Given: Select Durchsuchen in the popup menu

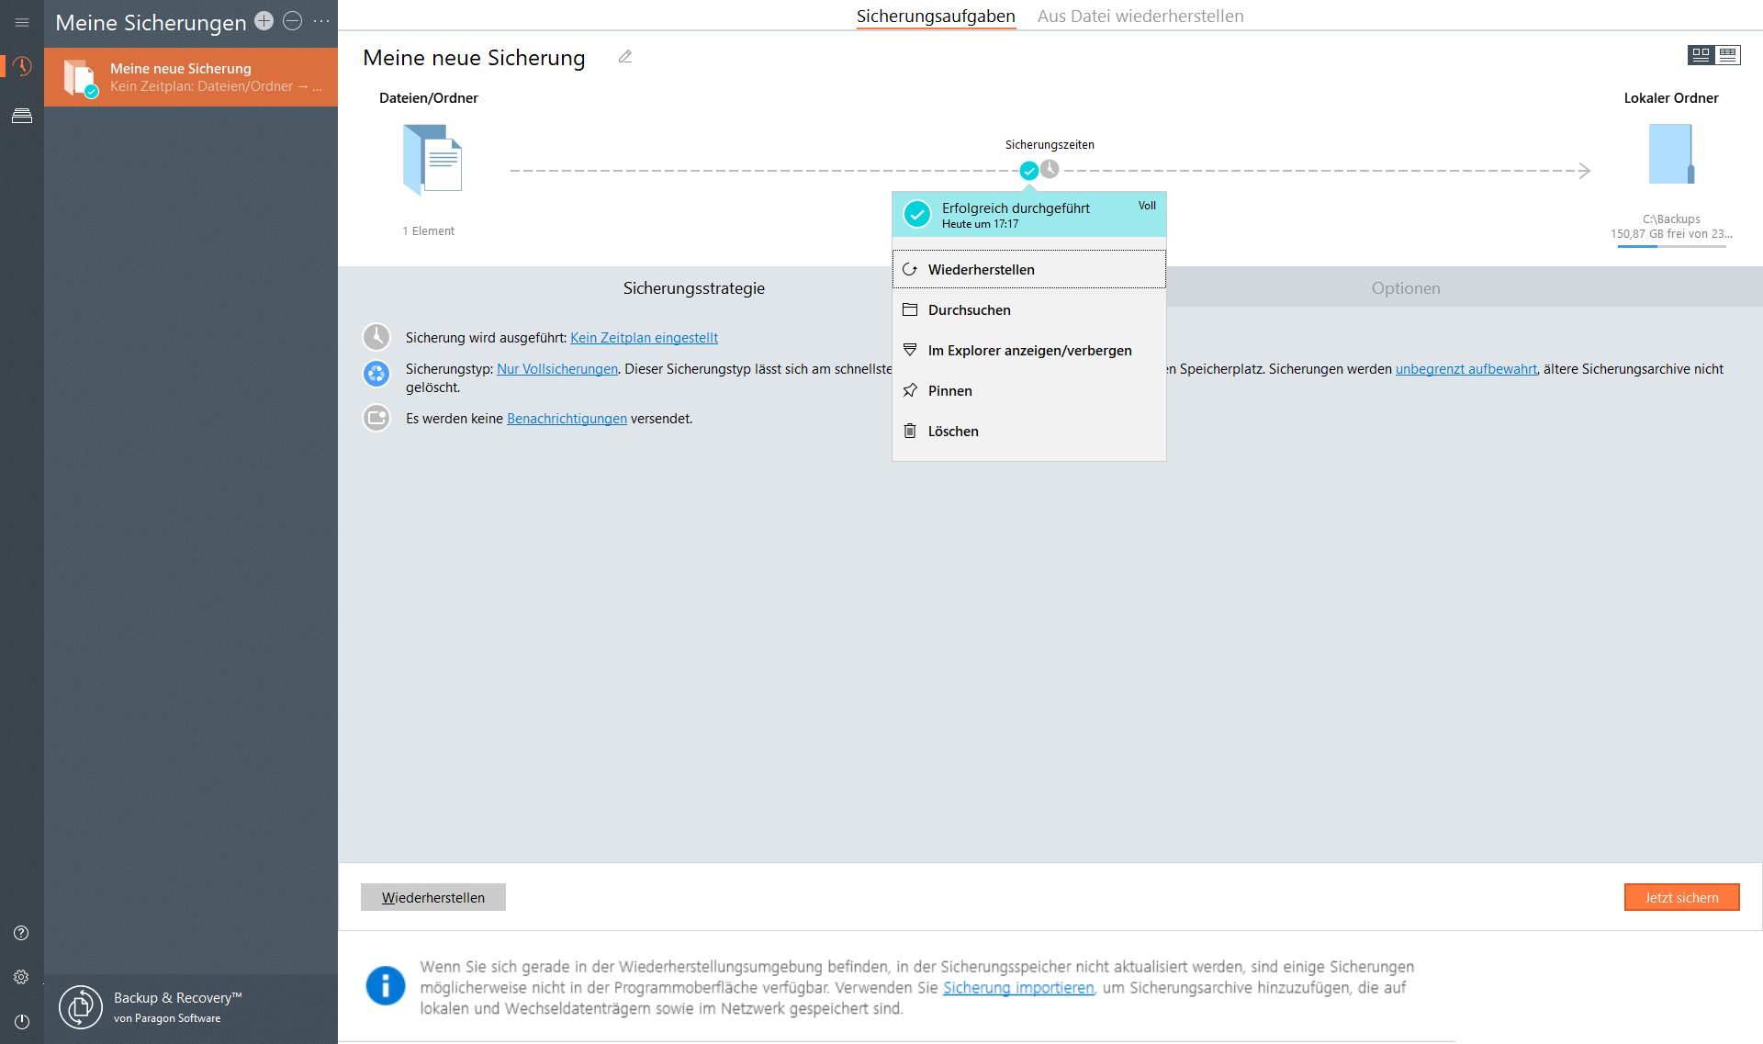Looking at the screenshot, I should pyautogui.click(x=969, y=310).
